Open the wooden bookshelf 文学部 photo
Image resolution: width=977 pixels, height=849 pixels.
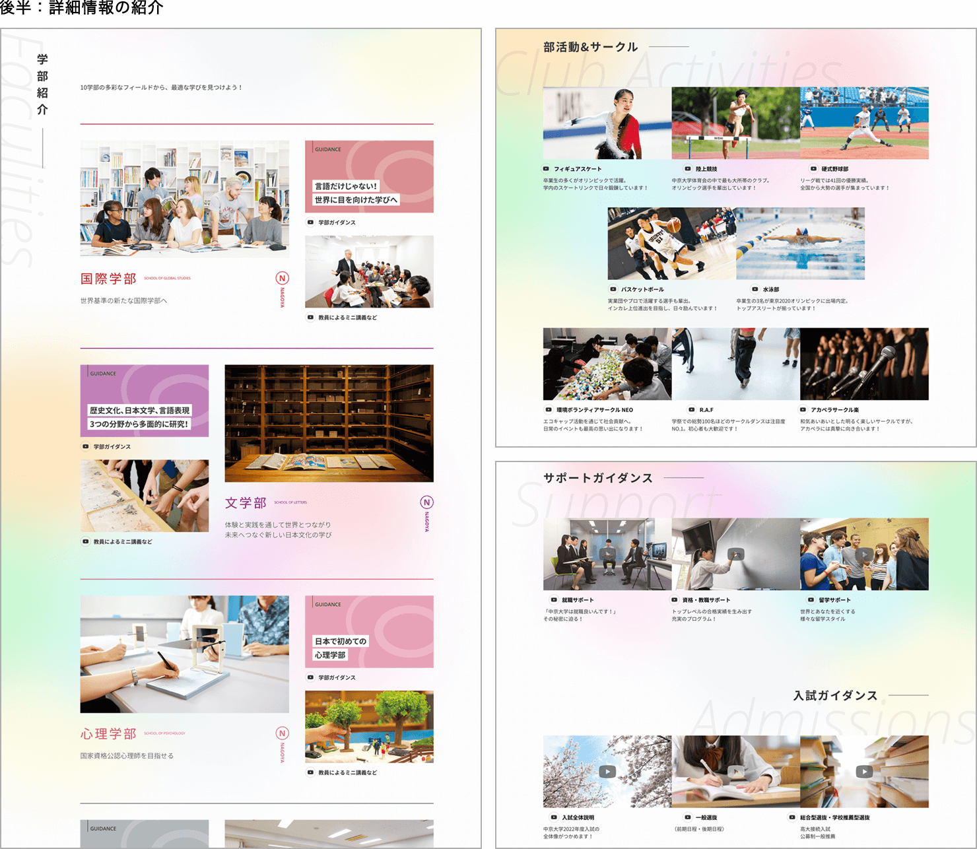pos(329,423)
